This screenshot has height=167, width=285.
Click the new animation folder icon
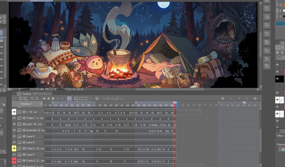76,98
